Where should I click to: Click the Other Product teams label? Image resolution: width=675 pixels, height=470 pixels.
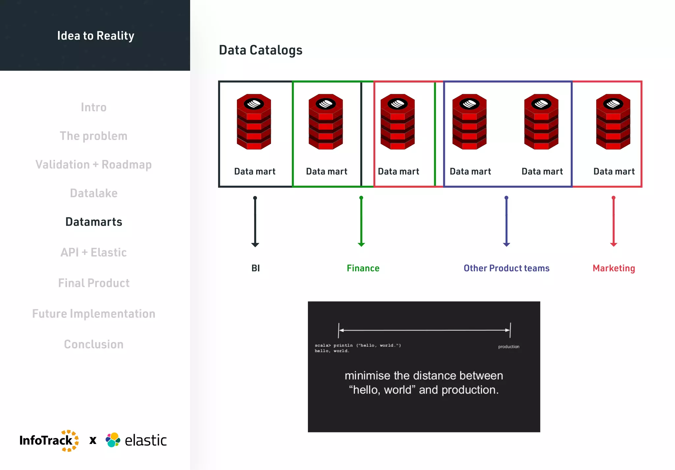pyautogui.click(x=507, y=268)
